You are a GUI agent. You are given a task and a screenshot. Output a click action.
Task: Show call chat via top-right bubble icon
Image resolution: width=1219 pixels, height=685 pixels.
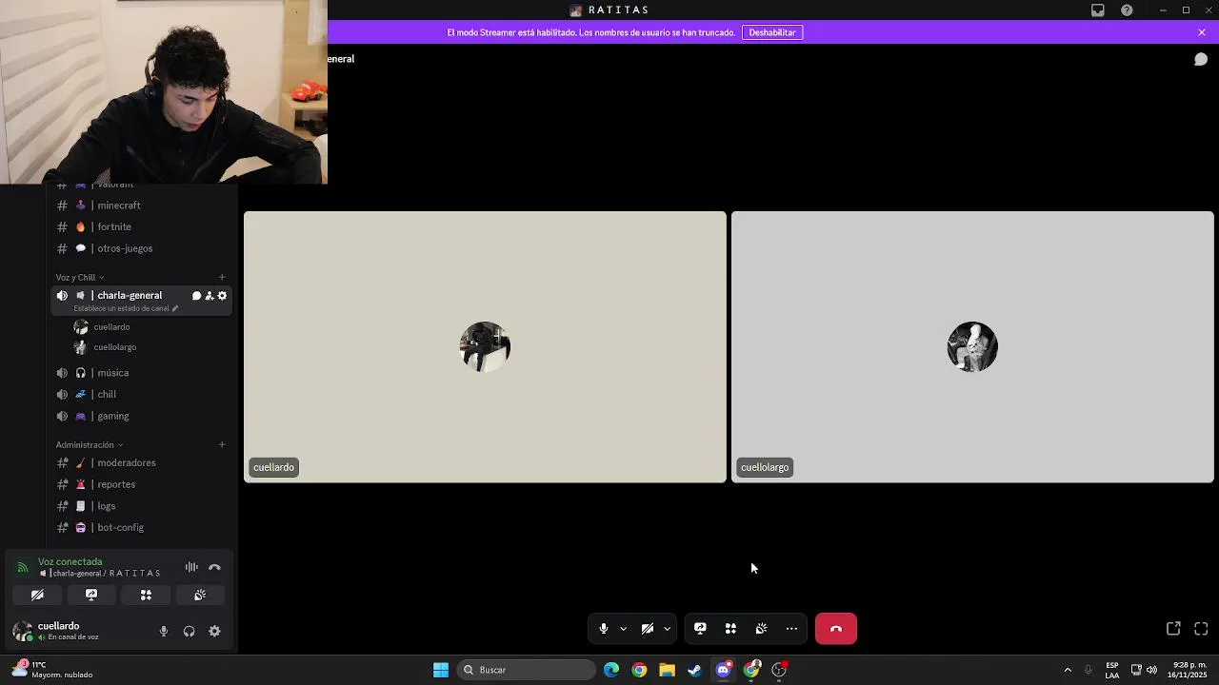coord(1201,59)
